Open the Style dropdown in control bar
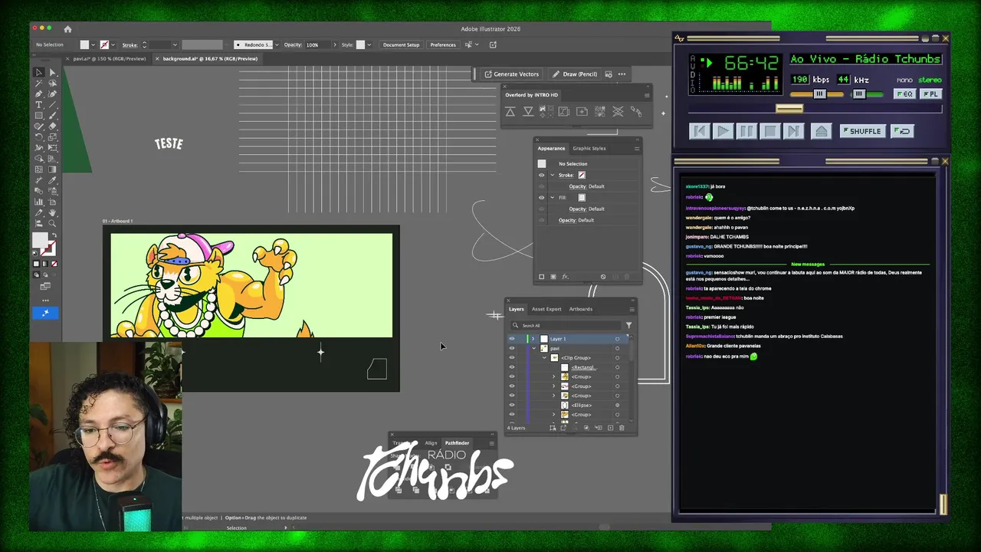Image resolution: width=981 pixels, height=552 pixels. click(x=369, y=44)
